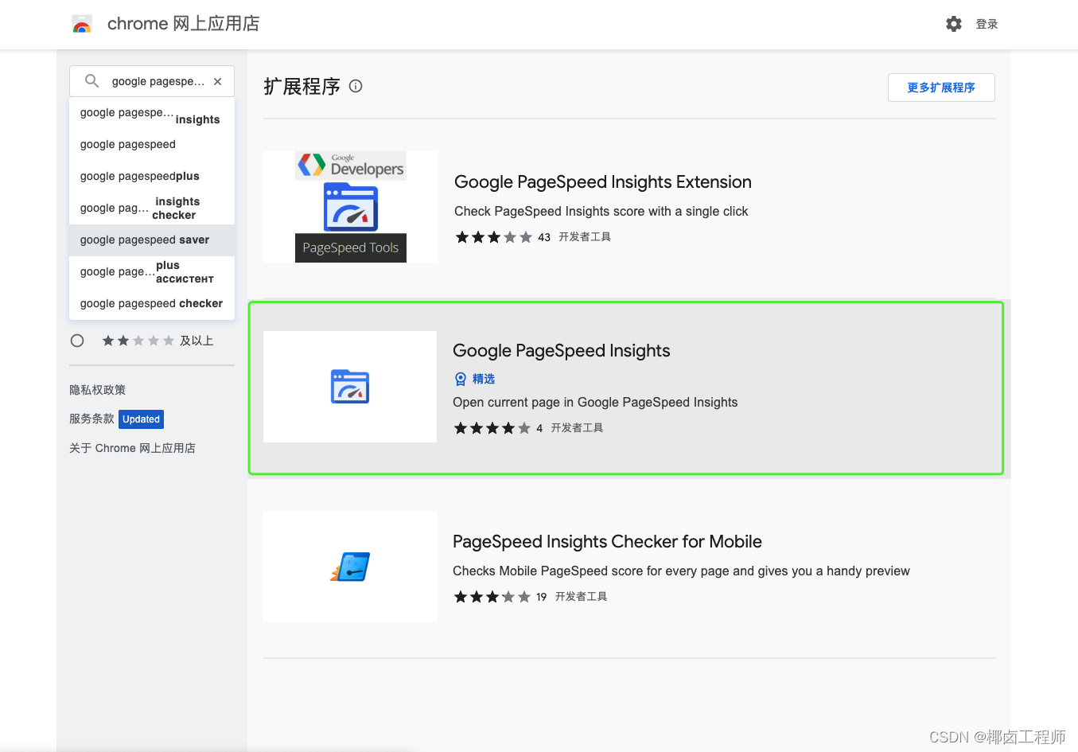Screen dimensions: 1078x752
Task: Click 开发者工具 category next to 43
Action: pos(585,237)
